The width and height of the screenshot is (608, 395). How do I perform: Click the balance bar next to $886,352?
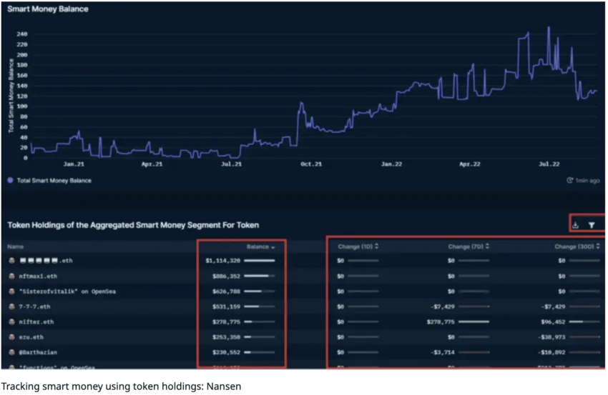point(260,276)
